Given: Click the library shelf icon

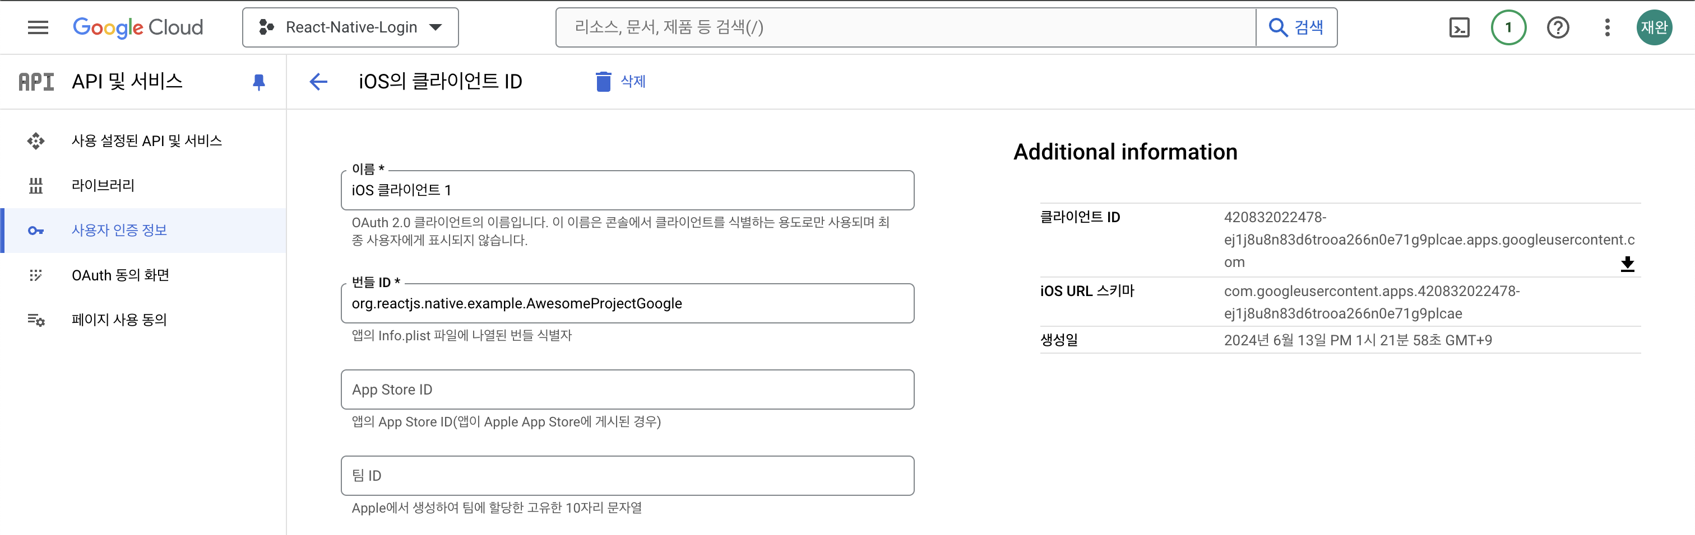Looking at the screenshot, I should (35, 185).
